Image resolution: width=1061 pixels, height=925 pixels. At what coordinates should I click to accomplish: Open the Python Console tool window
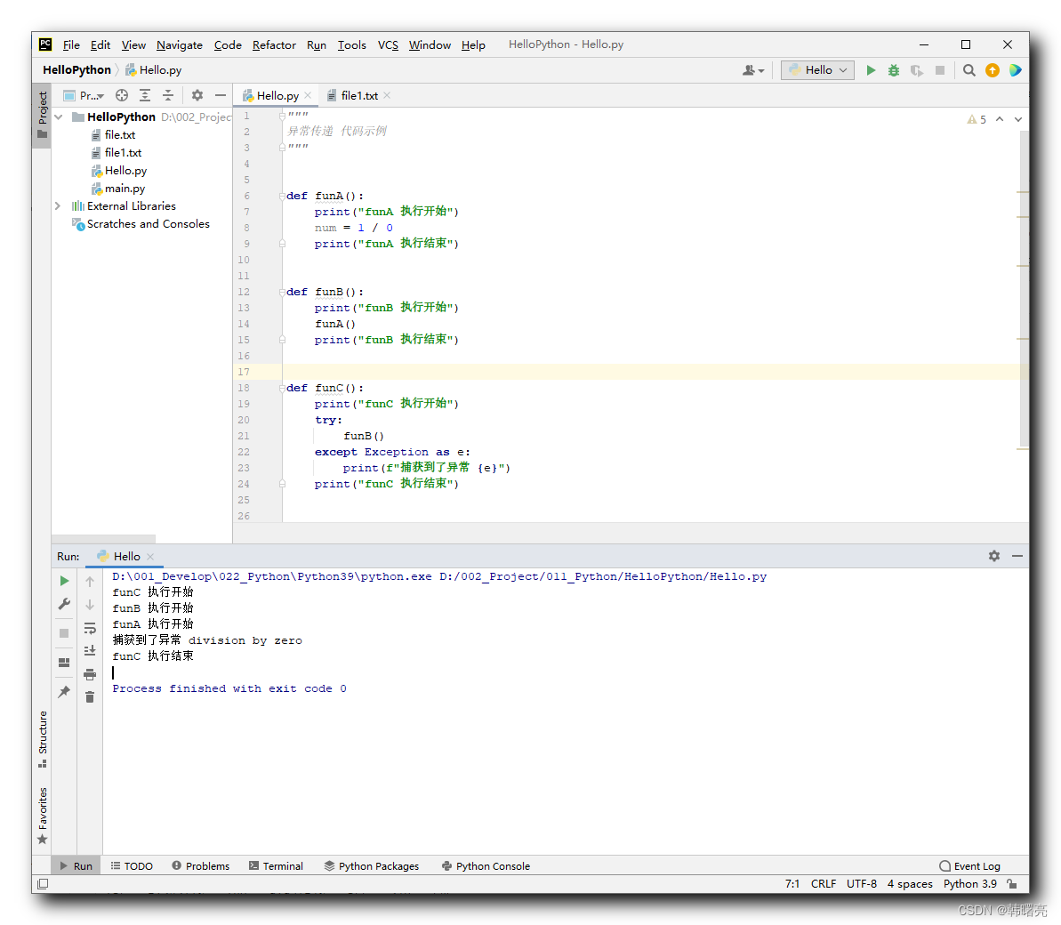click(x=486, y=866)
